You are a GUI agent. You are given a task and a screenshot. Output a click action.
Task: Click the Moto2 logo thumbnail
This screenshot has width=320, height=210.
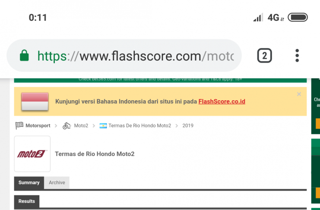(x=32, y=154)
